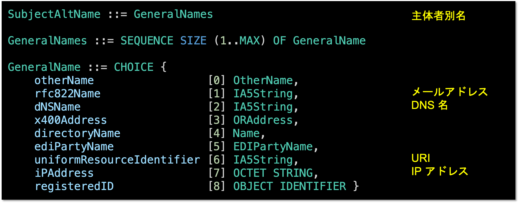Click the dNSName field
The height and width of the screenshot is (203, 519).
[x=57, y=107]
